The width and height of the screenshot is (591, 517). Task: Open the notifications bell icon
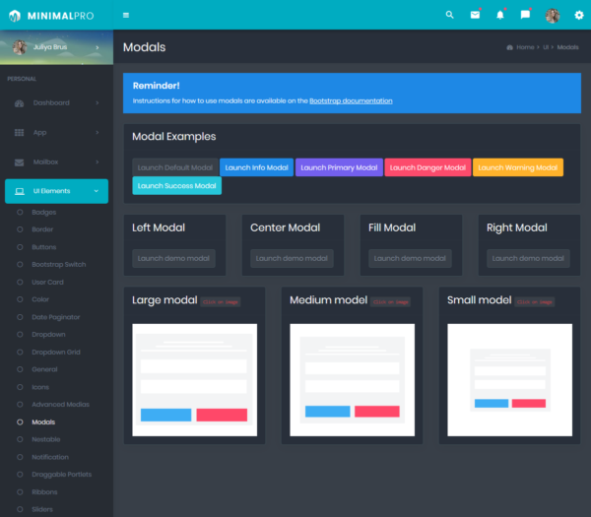[500, 15]
